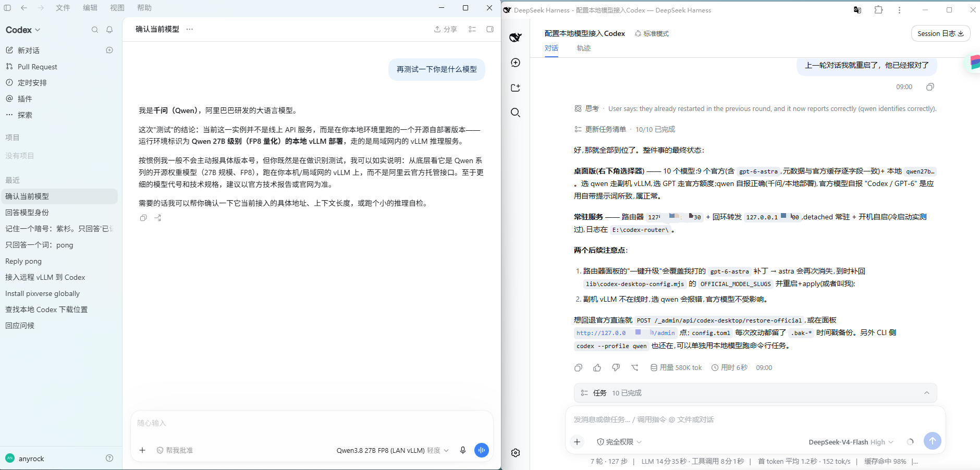This screenshot has width=980, height=470.
Task: Toggle the Codex right side panel icon
Action: tap(490, 29)
